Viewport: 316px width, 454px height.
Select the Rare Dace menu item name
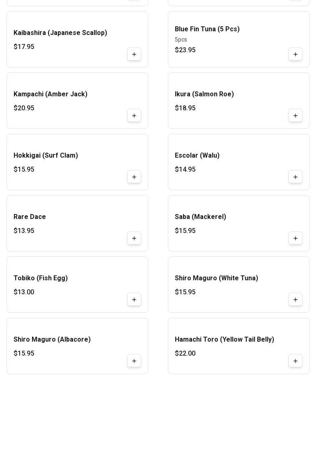(x=30, y=217)
